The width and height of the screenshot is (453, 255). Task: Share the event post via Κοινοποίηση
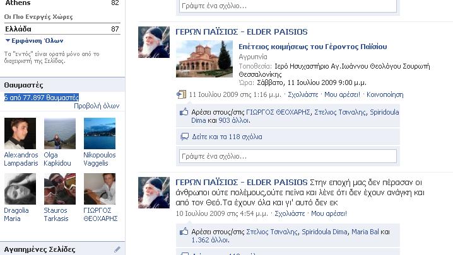384,94
